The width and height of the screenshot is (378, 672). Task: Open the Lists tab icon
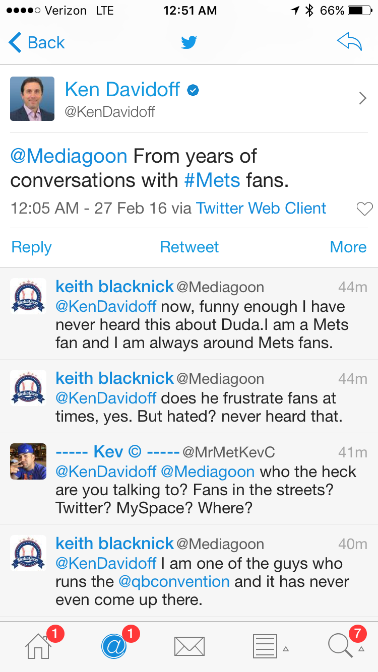pos(265,646)
